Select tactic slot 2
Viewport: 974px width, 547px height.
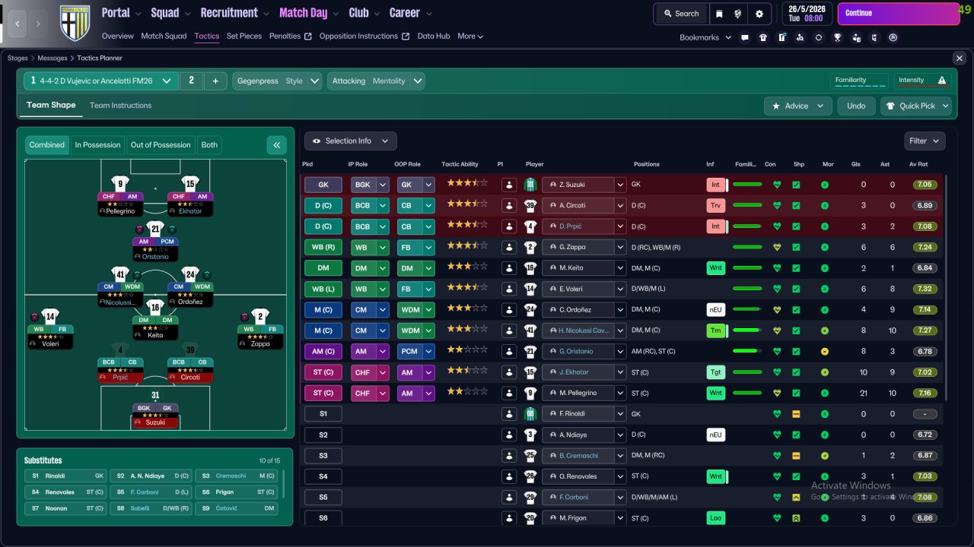(x=191, y=81)
